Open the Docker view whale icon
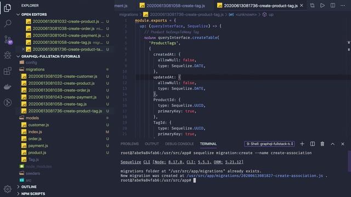Viewport: 351px width, 197px height. click(x=7, y=87)
